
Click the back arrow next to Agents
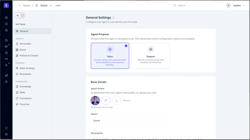20,5
